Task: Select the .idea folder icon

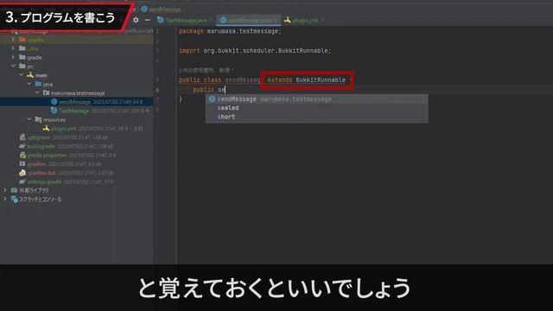Action: (22, 48)
